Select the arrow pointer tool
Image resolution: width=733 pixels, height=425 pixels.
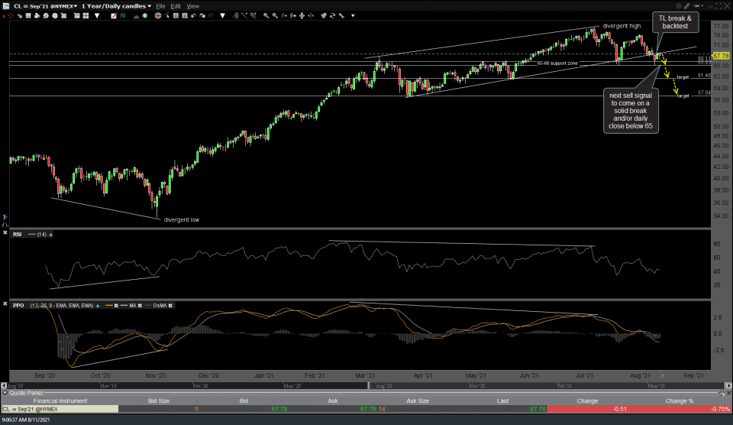point(167,16)
